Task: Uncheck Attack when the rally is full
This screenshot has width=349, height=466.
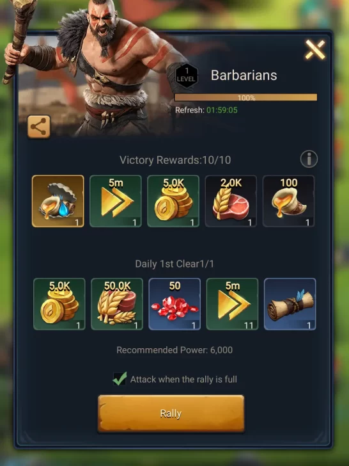Action: pos(120,379)
